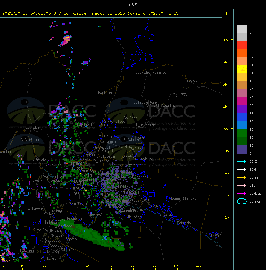The height and width of the screenshot is (270, 266).
Task: Click the 'Ugarteche' map label
Action: click(79, 203)
